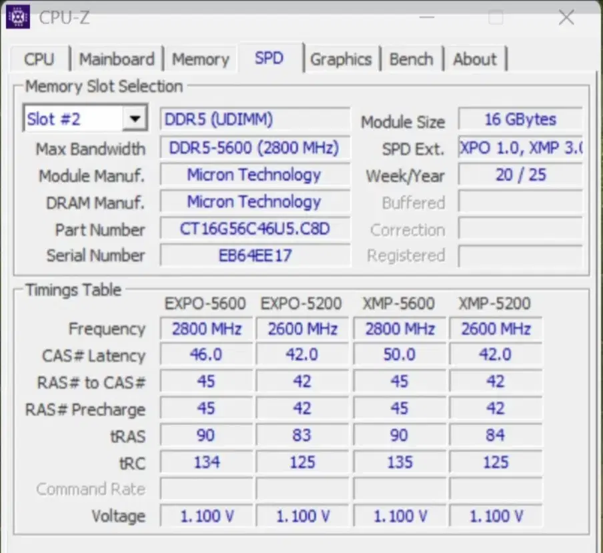The height and width of the screenshot is (553, 603).
Task: Click XMP-5200 RAS# to CAS# 42 cell
Action: click(x=496, y=381)
